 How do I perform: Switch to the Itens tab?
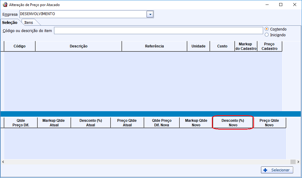(29, 22)
